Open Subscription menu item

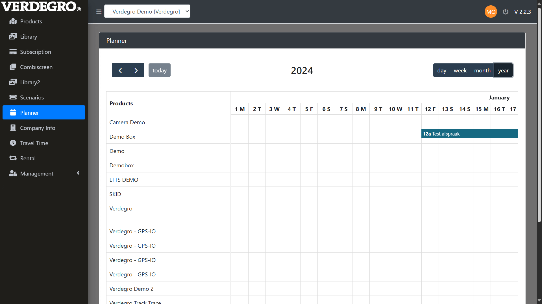[44, 52]
